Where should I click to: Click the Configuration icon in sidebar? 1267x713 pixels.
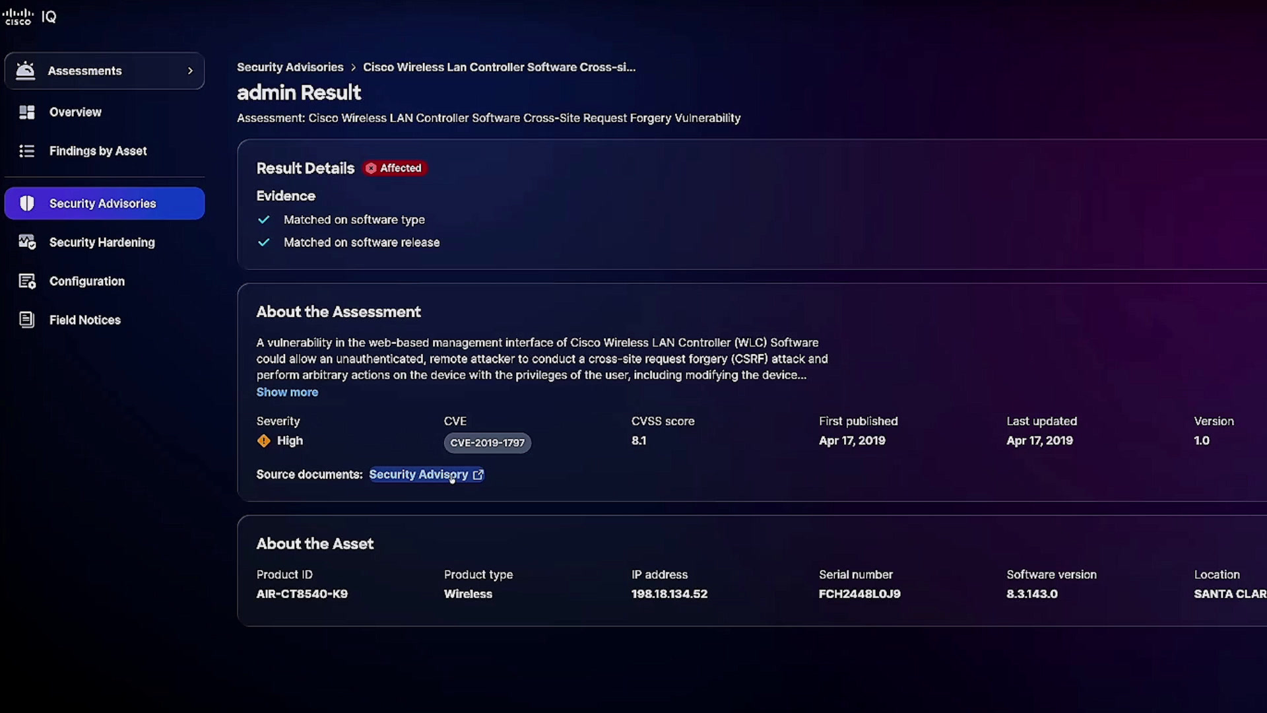[x=27, y=281]
